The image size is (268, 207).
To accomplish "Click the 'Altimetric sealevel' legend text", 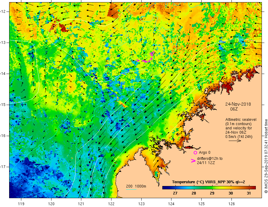I will pyautogui.click(x=241, y=120).
